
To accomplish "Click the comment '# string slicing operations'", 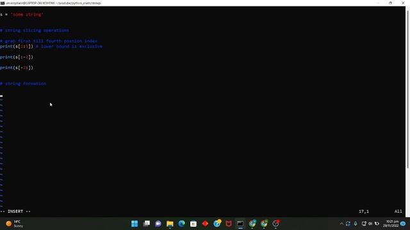I will coord(35,31).
